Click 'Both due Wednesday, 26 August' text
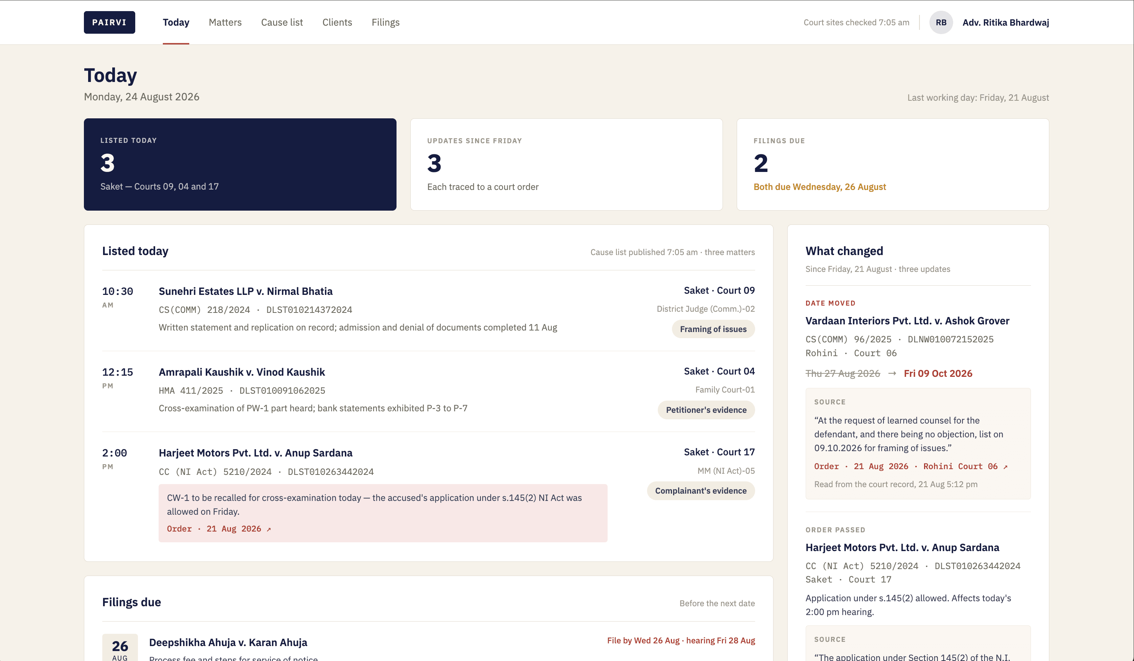The height and width of the screenshot is (661, 1134). pos(819,187)
